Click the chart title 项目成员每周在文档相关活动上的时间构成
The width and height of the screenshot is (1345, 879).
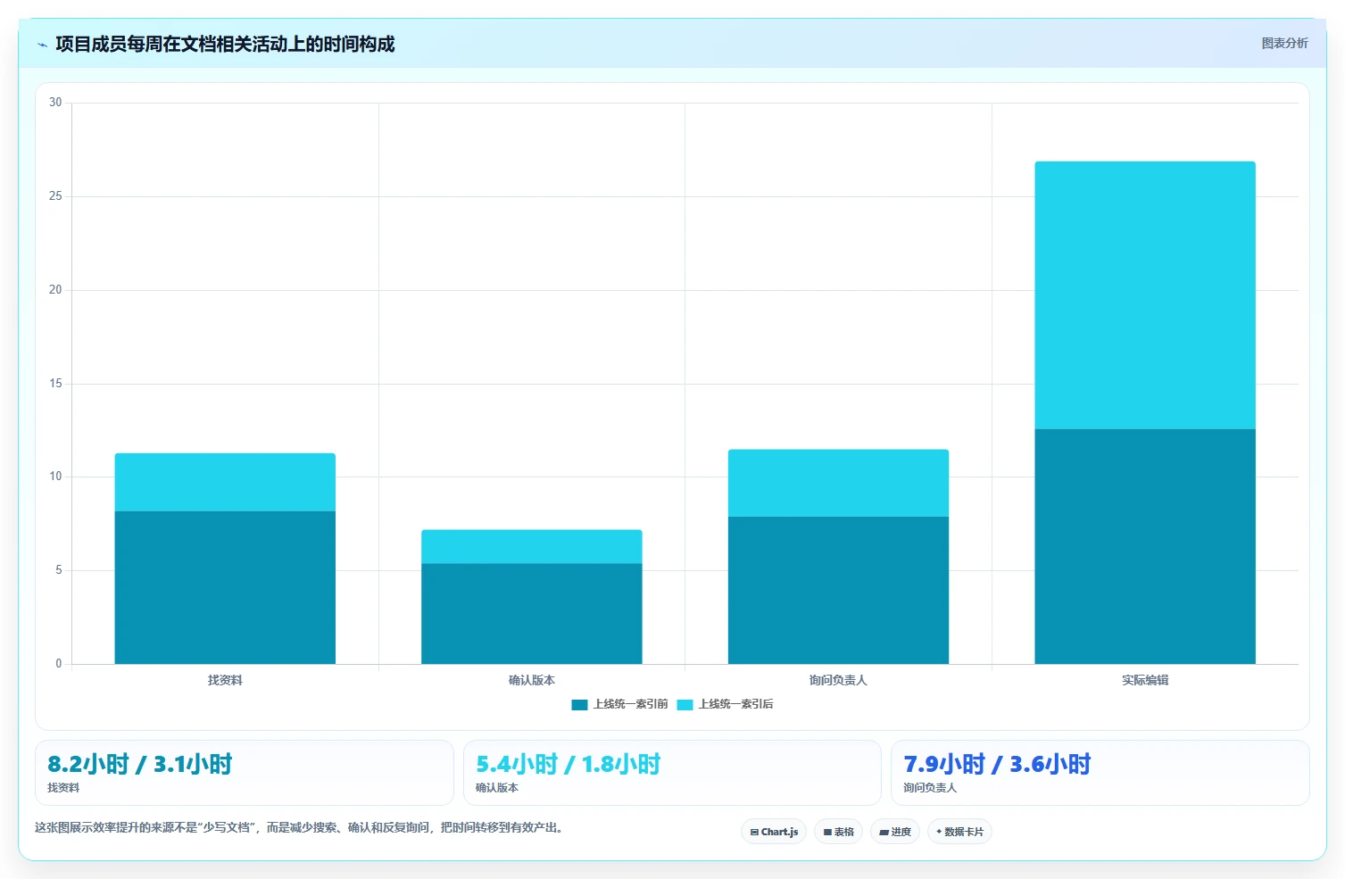pyautogui.click(x=225, y=44)
